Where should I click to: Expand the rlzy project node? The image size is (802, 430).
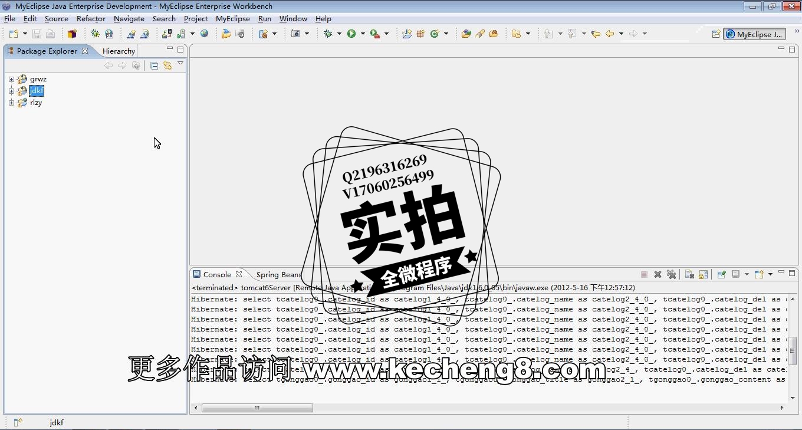pos(11,103)
